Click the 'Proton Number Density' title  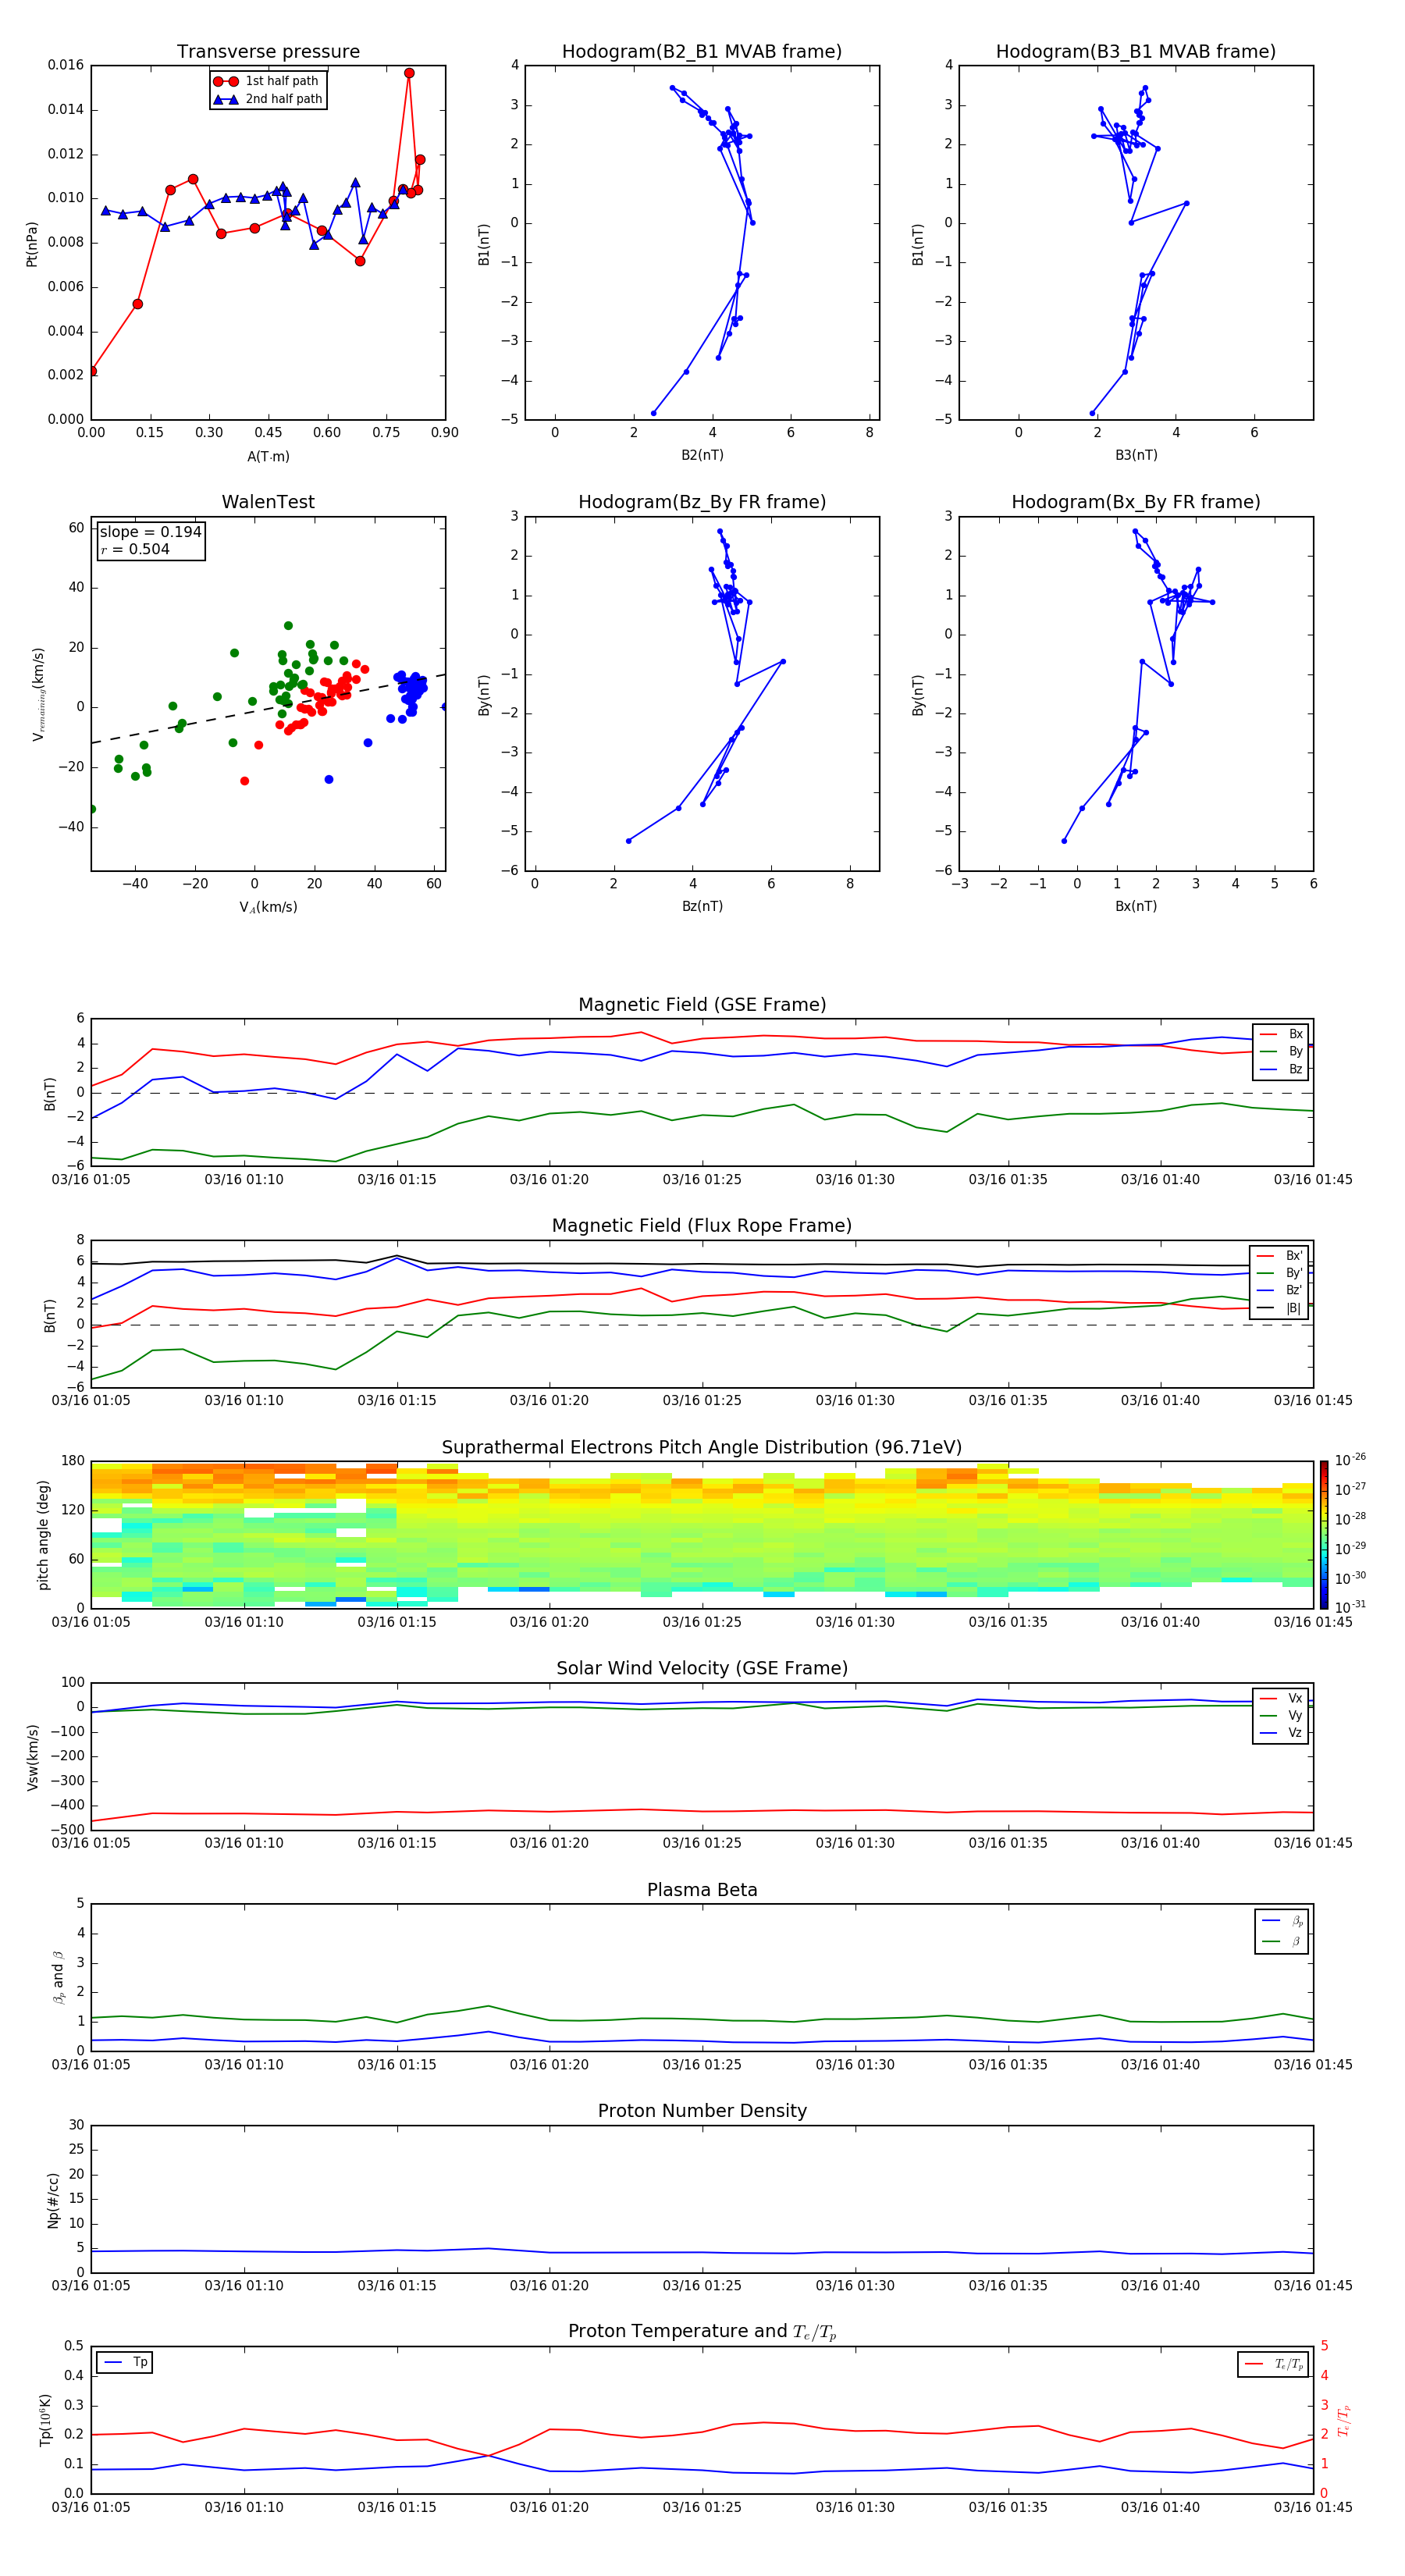point(702,2111)
